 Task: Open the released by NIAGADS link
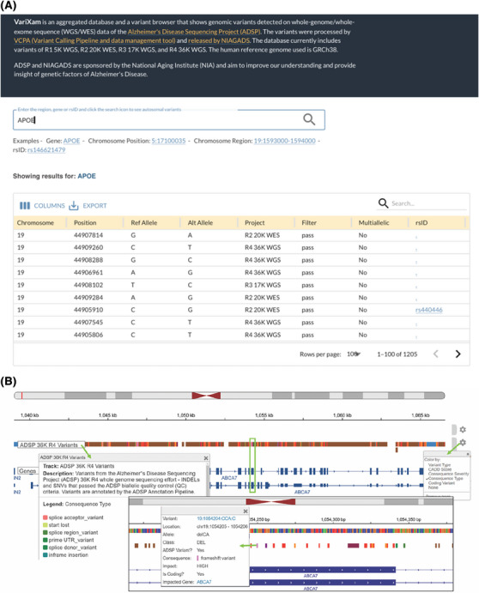coord(219,40)
